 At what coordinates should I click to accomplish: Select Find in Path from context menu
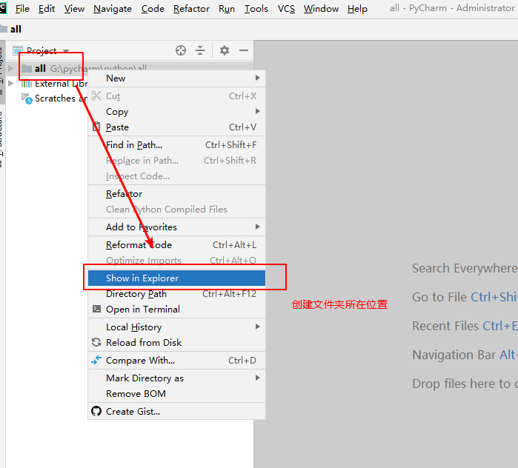click(x=176, y=145)
